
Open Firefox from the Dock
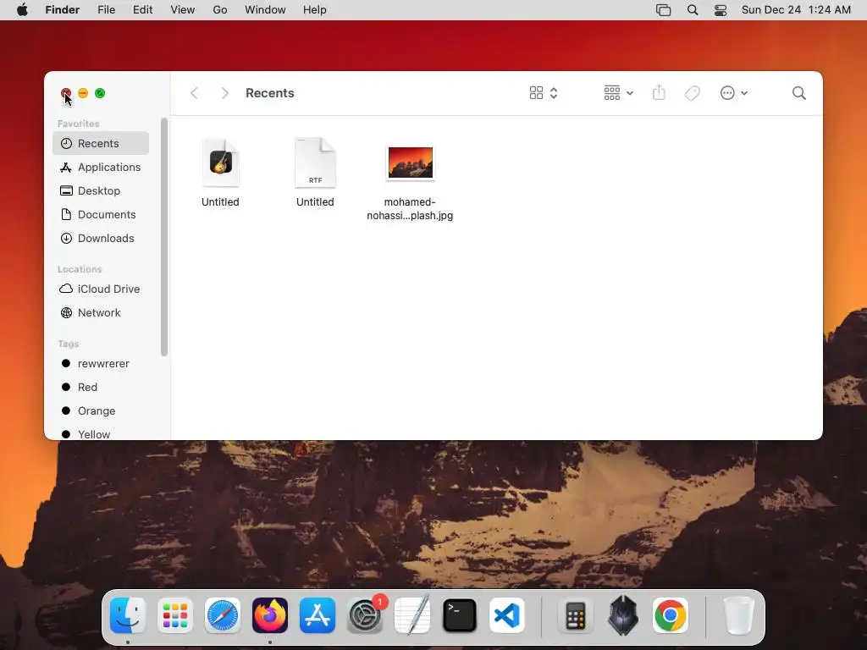pyautogui.click(x=270, y=615)
